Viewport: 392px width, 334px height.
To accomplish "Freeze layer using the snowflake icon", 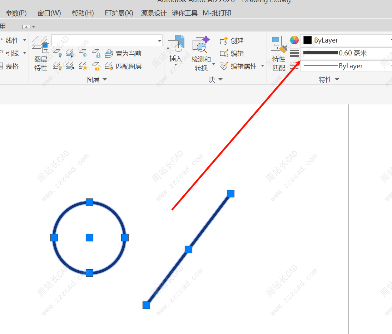I will point(83,53).
